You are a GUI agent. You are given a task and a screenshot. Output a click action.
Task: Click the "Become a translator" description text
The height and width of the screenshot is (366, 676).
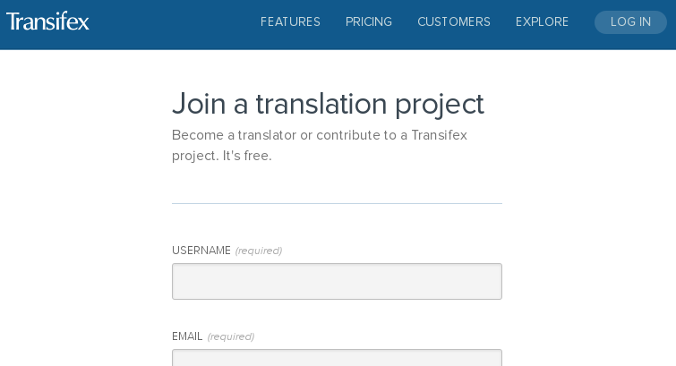point(320,145)
